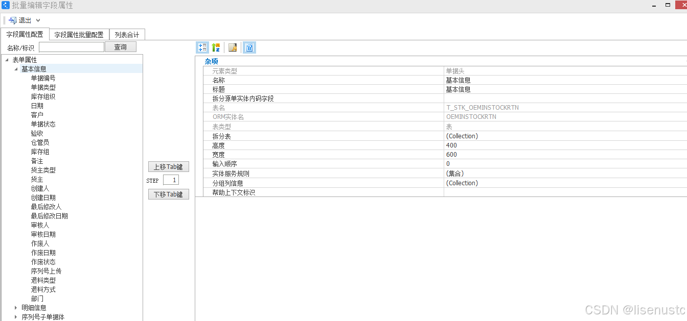Select the 元素类型 property row label
Image resolution: width=687 pixels, height=321 pixels.
tap(224, 71)
